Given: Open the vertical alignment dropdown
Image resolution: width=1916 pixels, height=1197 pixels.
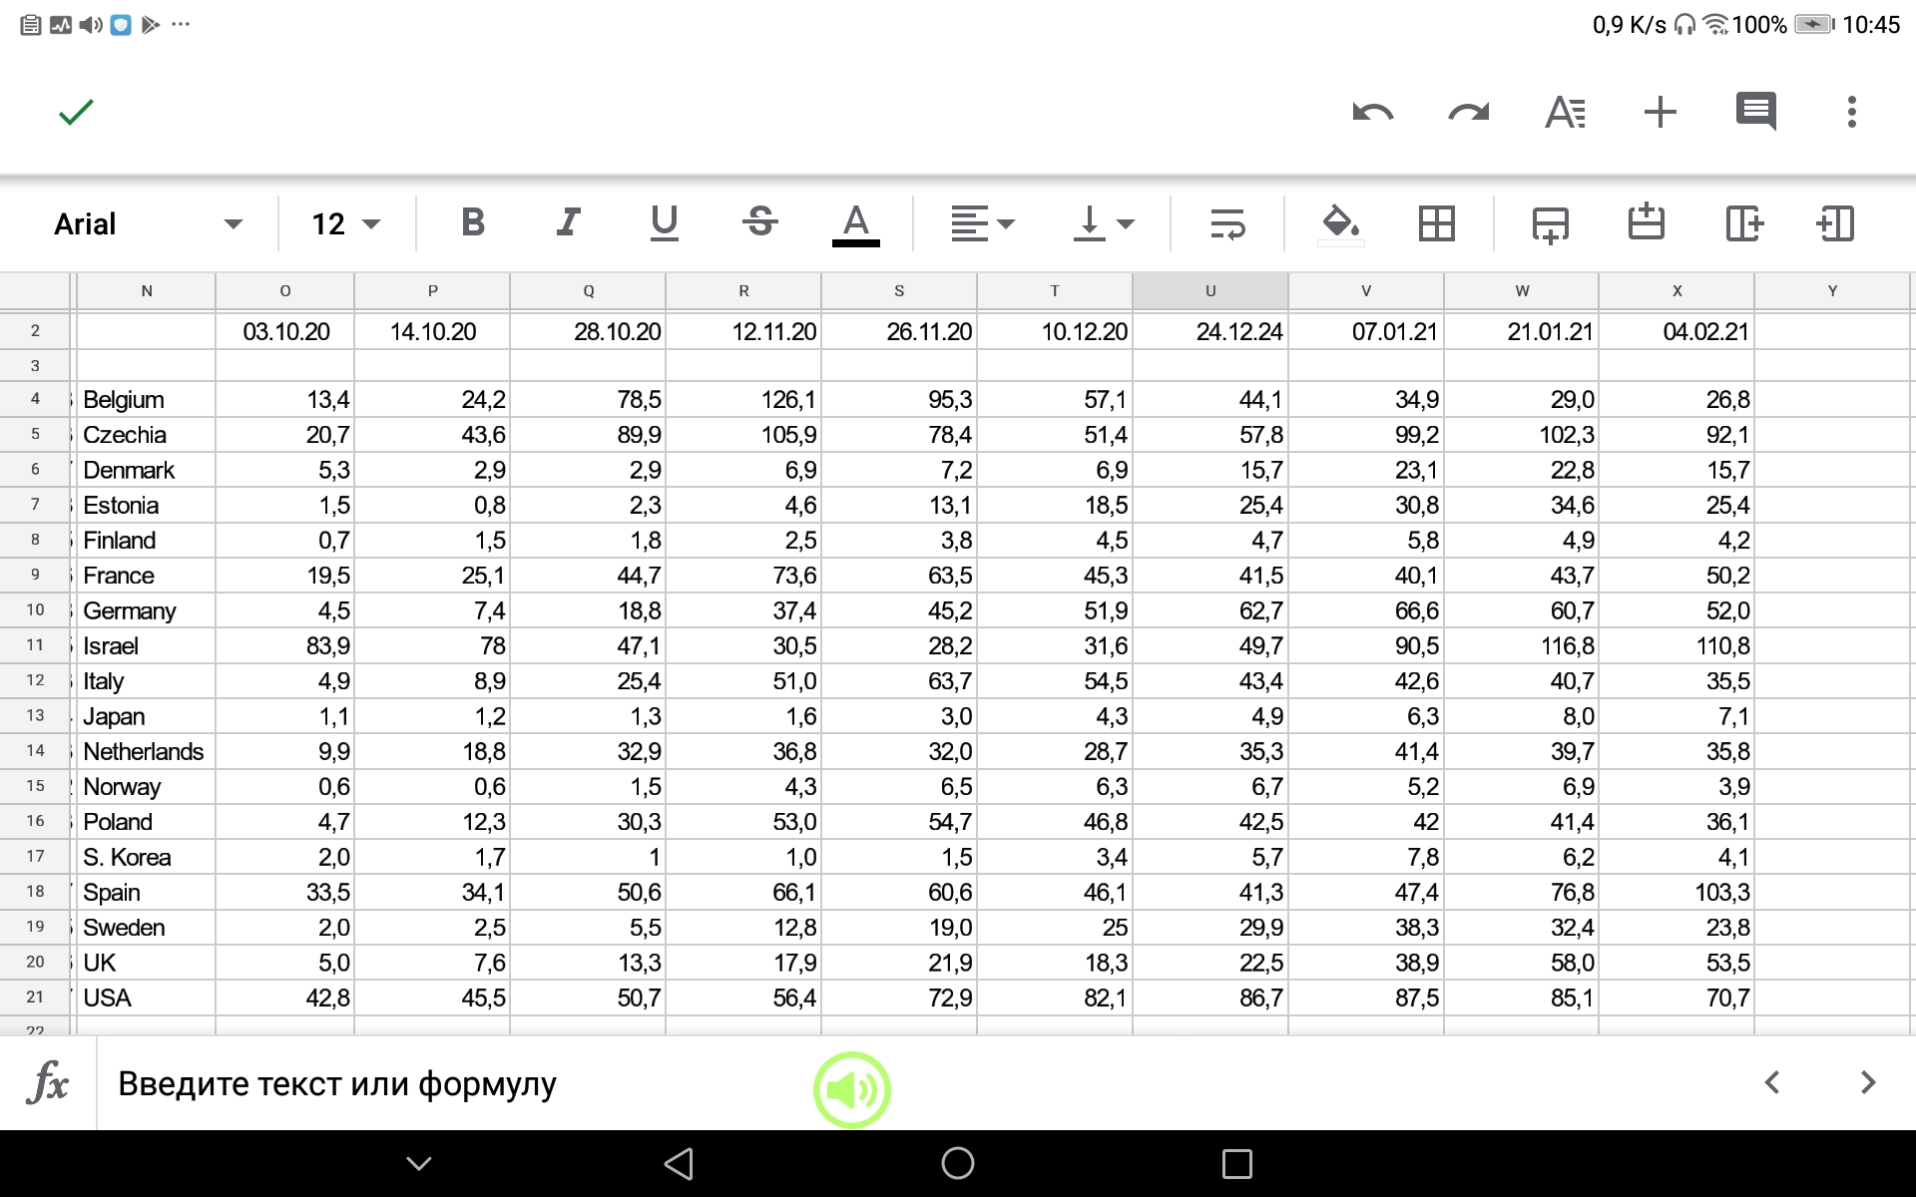Looking at the screenshot, I should (x=1104, y=223).
